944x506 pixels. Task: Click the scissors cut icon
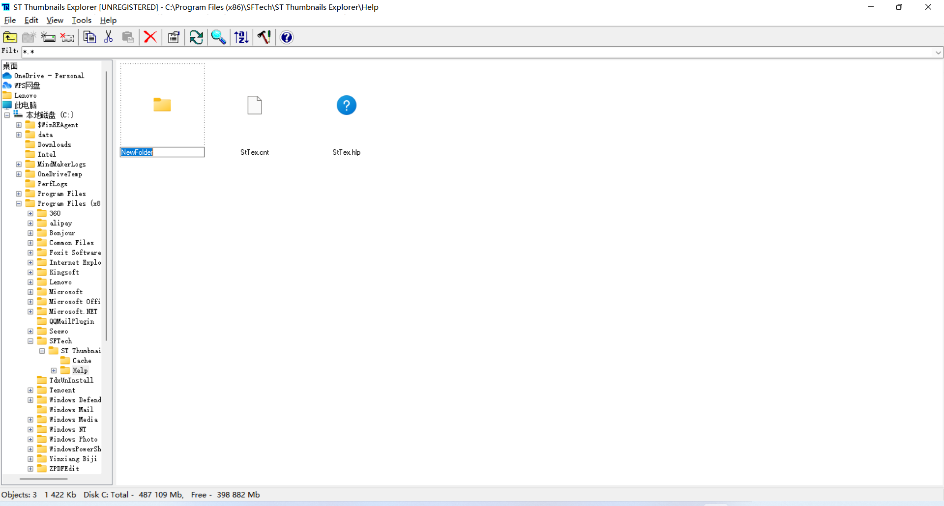point(109,37)
